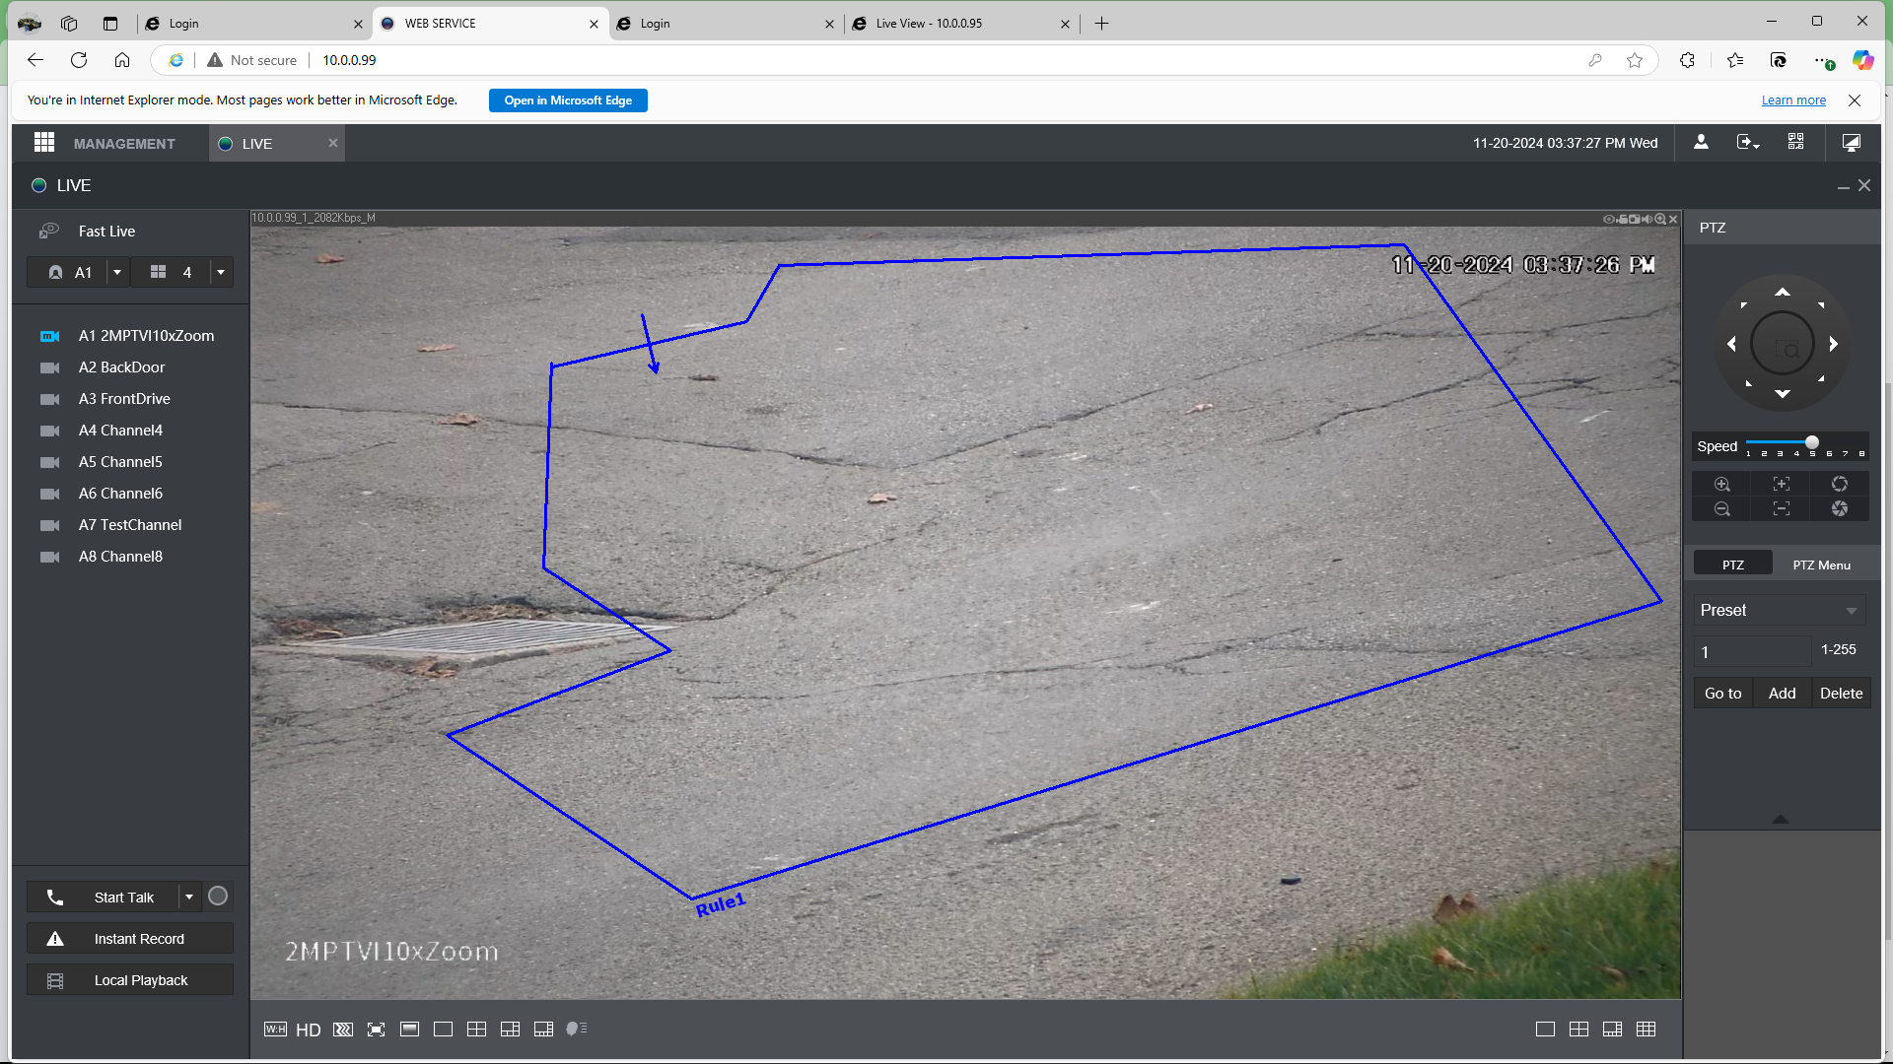Open the logout dropdown icon in the header
This screenshot has height=1064, width=1893.
pos(1748,143)
